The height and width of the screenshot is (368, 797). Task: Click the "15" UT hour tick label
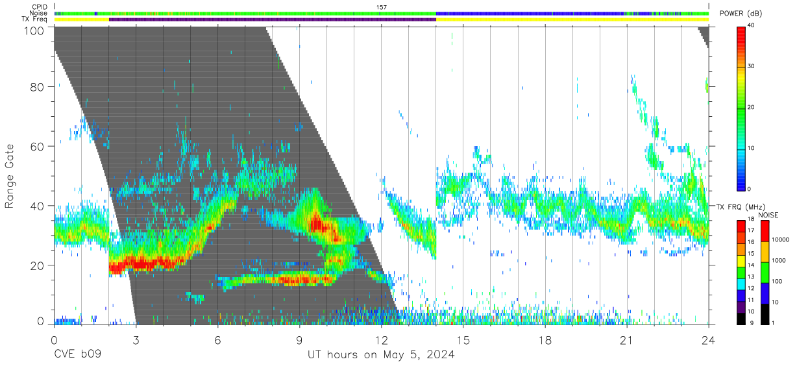tap(463, 340)
